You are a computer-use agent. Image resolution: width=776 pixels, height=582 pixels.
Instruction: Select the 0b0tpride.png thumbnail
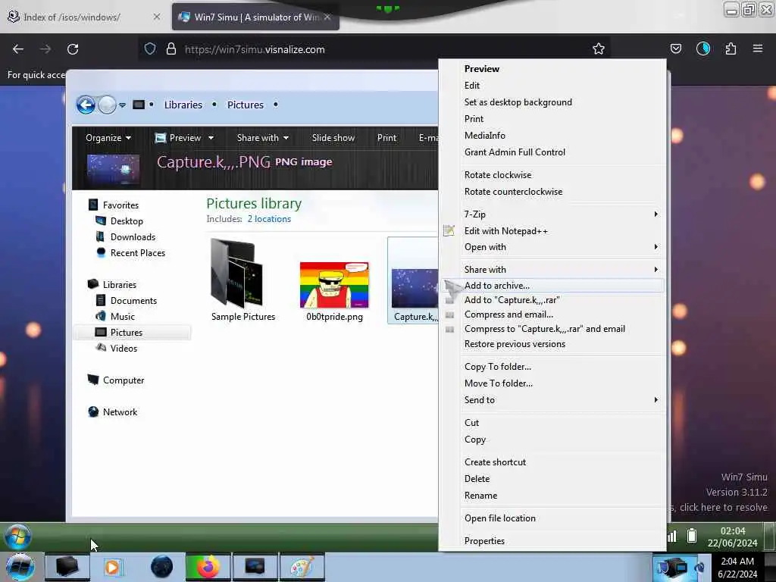(x=334, y=292)
